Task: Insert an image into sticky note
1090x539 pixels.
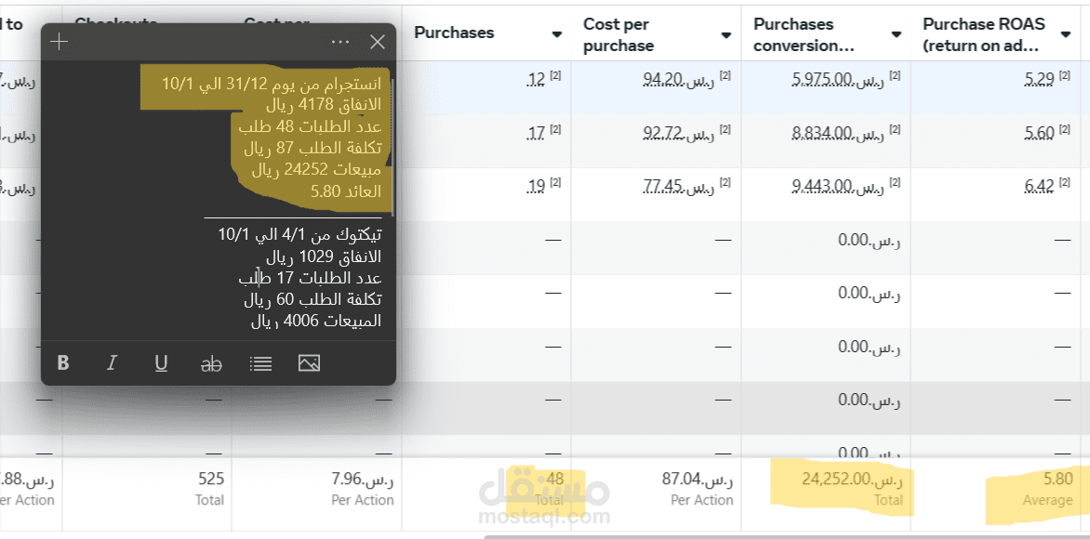Action: point(310,363)
